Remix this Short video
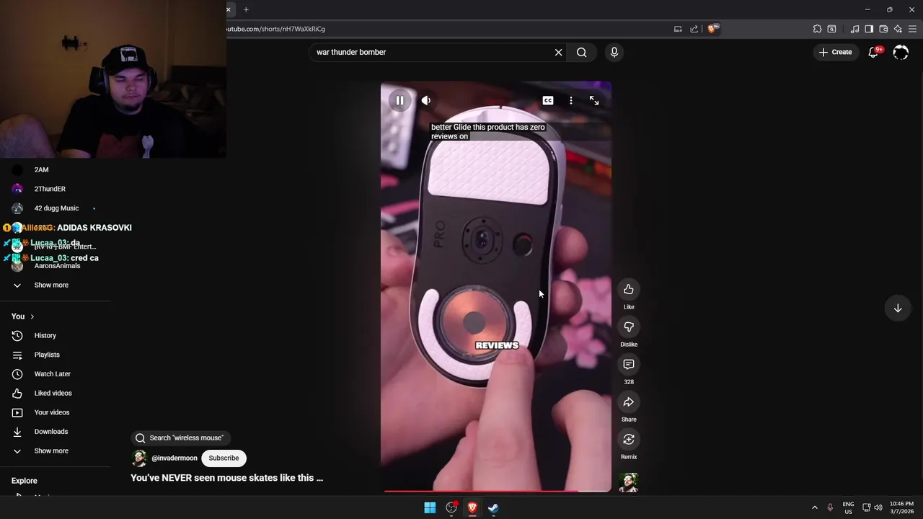Screen dimensions: 923x519 click(x=629, y=440)
